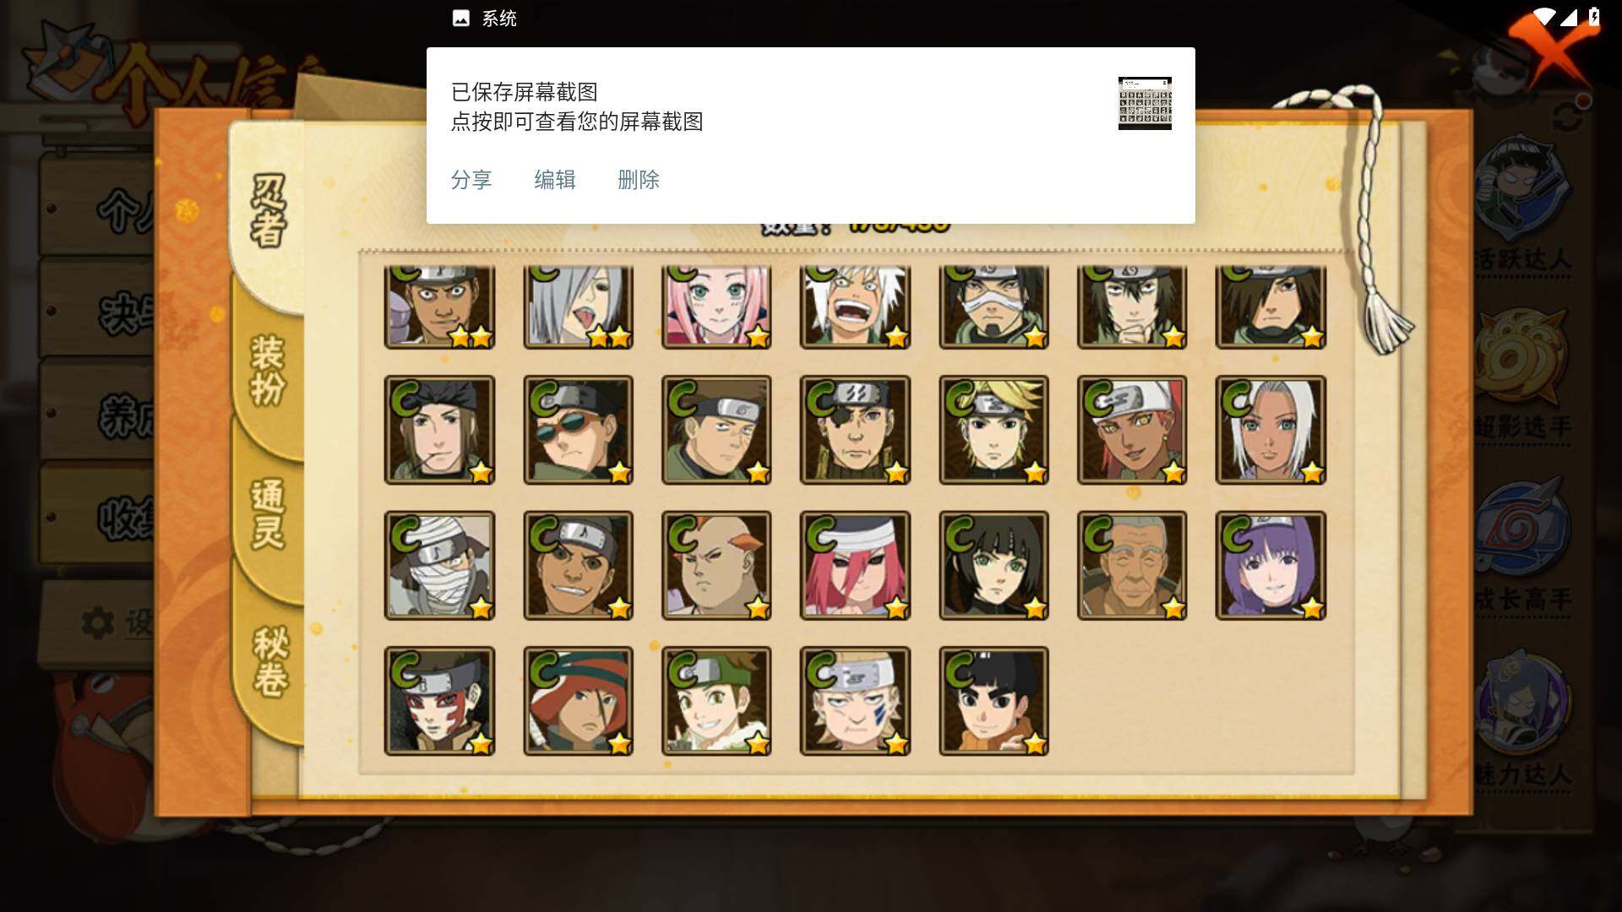Open the 秘卷 side tab
Image resolution: width=1622 pixels, height=912 pixels.
point(269,661)
